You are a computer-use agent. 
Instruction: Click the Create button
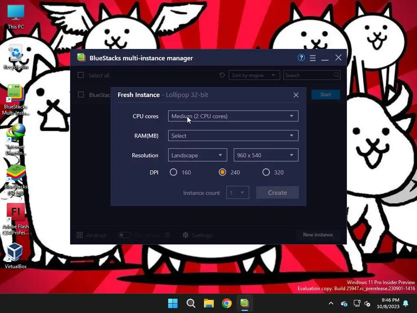(277, 192)
